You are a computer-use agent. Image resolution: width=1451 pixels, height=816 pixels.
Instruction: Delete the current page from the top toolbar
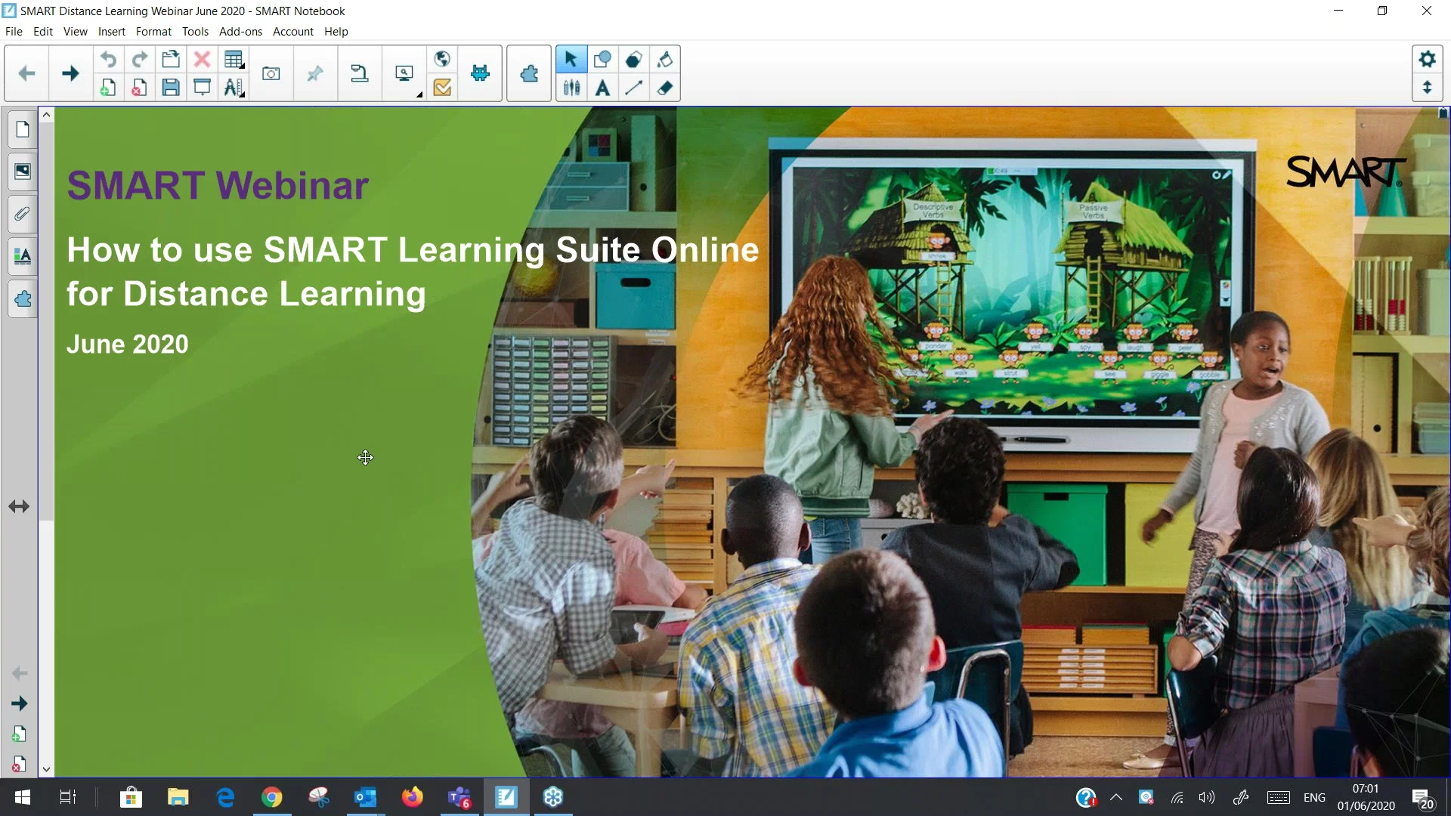[x=139, y=88]
